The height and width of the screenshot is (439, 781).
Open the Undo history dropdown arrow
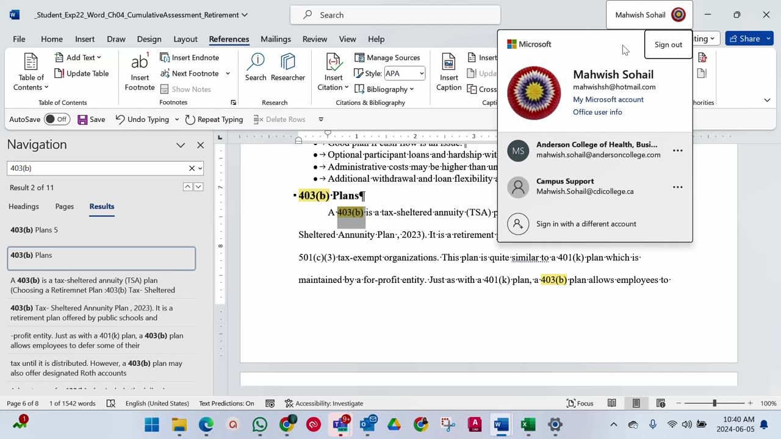[177, 120]
